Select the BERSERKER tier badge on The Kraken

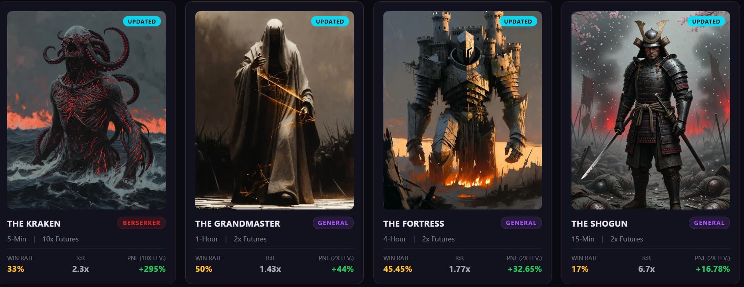[141, 223]
